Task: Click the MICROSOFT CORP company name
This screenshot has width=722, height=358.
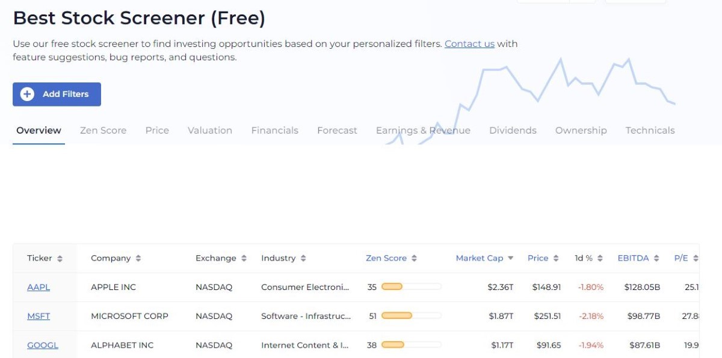Action: [x=129, y=316]
